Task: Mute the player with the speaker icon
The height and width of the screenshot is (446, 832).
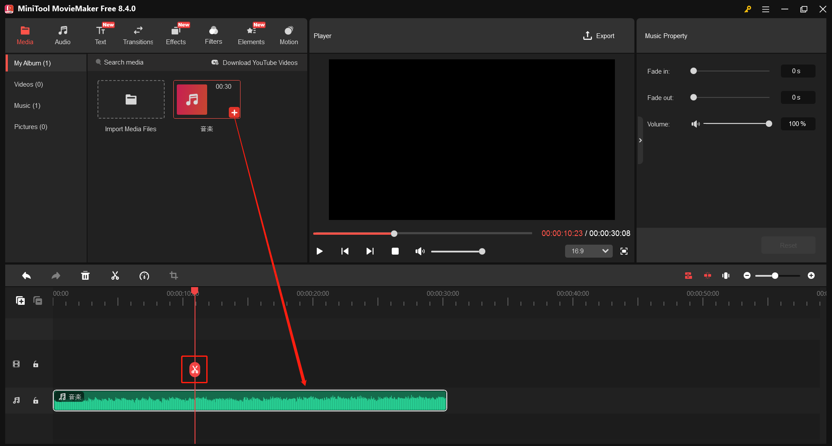Action: (x=419, y=251)
